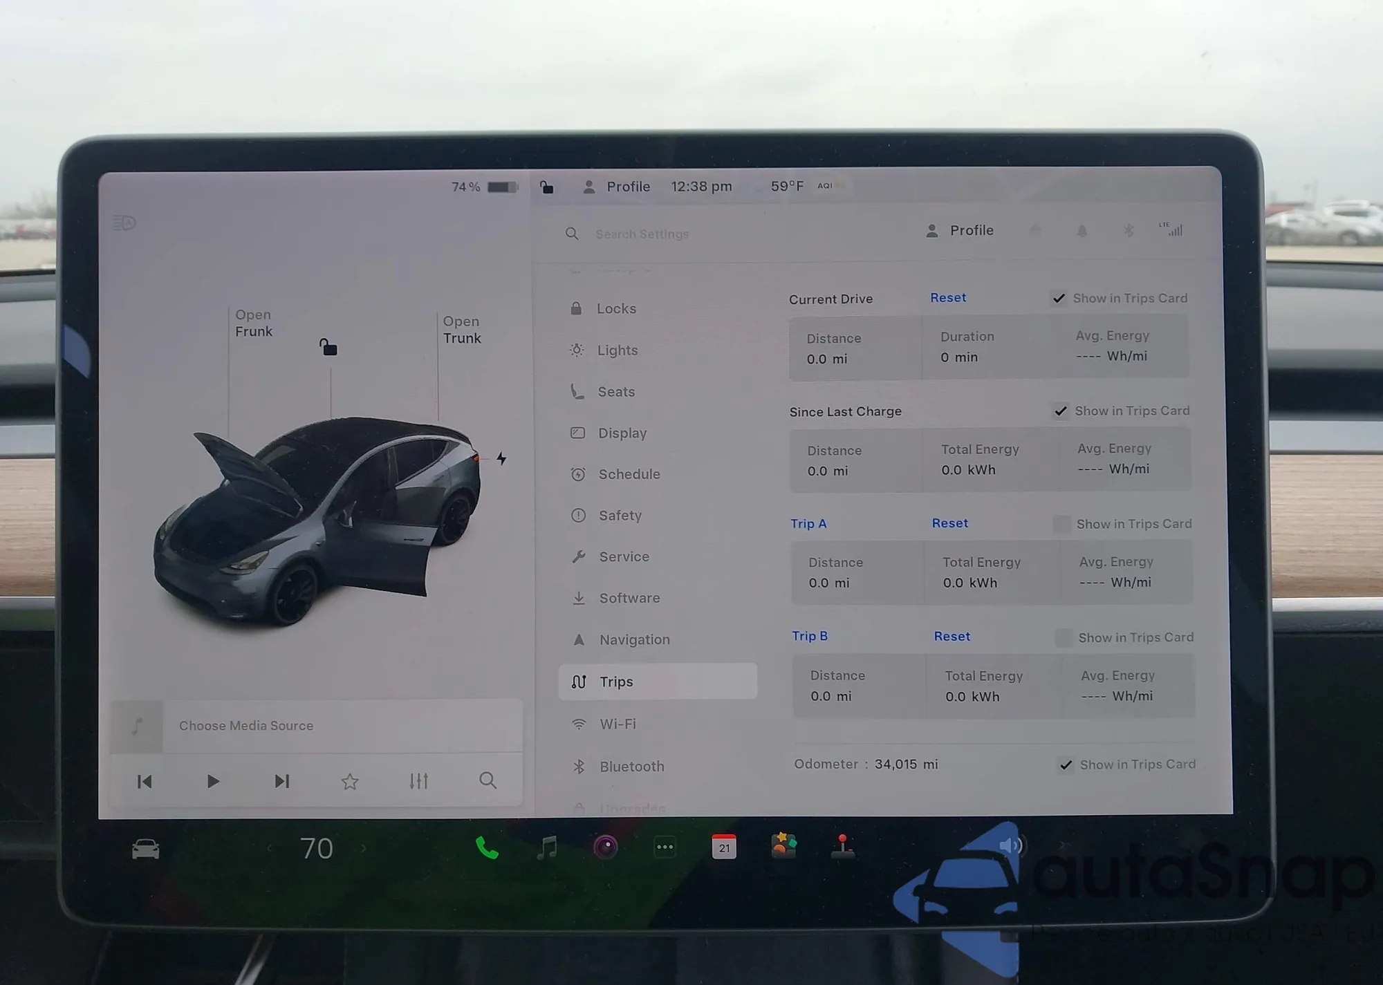The height and width of the screenshot is (985, 1383).
Task: Tap the car controls icon
Action: coord(145,849)
